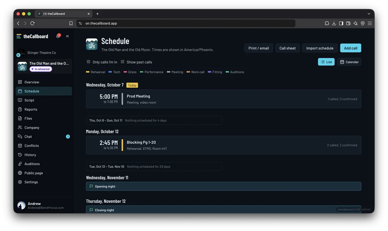
Task: Bookmark this page icon
Action: [x=71, y=23]
